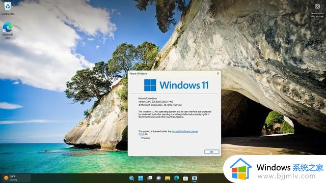326x183 pixels.
Task: Open the Start menu
Action: point(141,178)
